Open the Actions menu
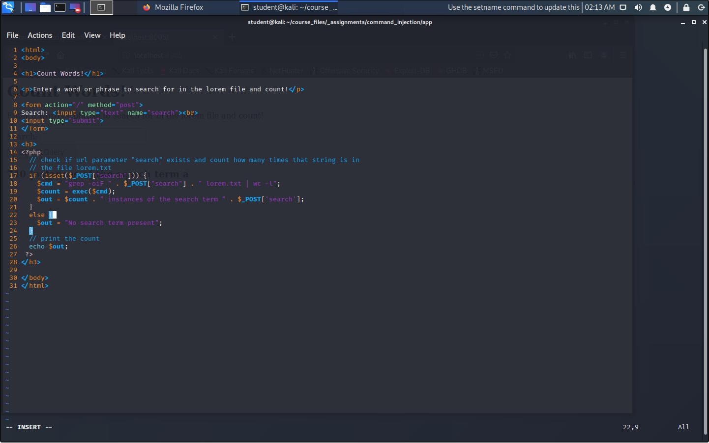Screen dimensions: 709x443 click(40, 35)
